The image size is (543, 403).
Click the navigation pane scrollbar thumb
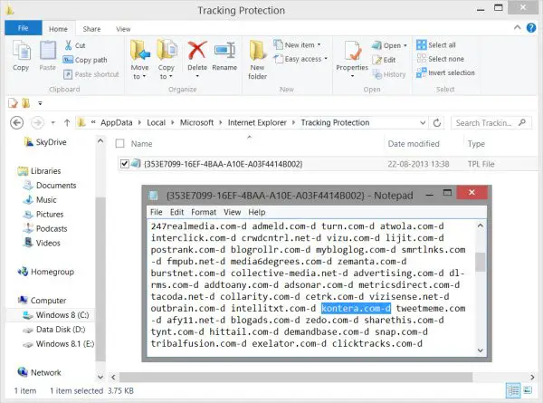tap(100, 279)
